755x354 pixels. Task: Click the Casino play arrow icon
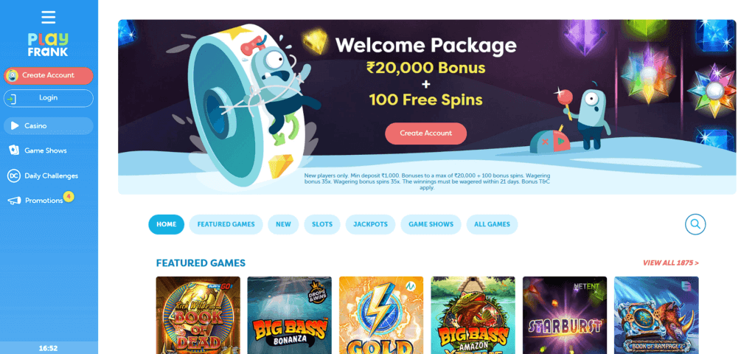(15, 125)
